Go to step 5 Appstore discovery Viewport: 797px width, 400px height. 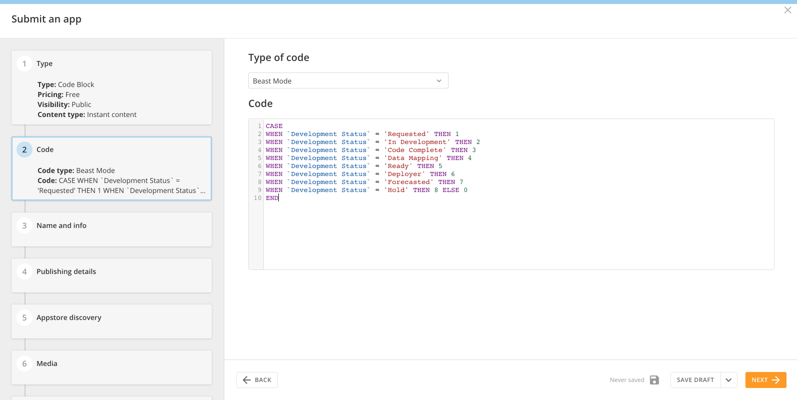(x=112, y=321)
